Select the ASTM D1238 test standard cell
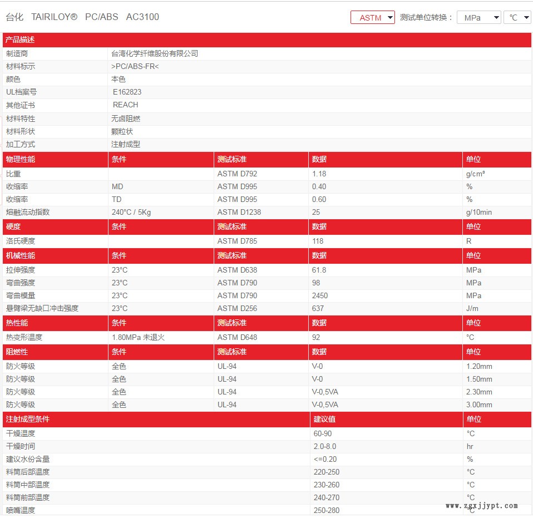Viewport: 533px width, 518px height. (239, 213)
